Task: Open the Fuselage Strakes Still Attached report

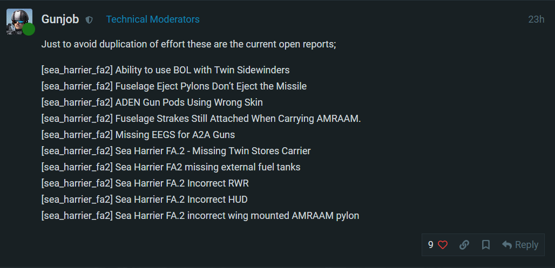Action: pos(201,119)
